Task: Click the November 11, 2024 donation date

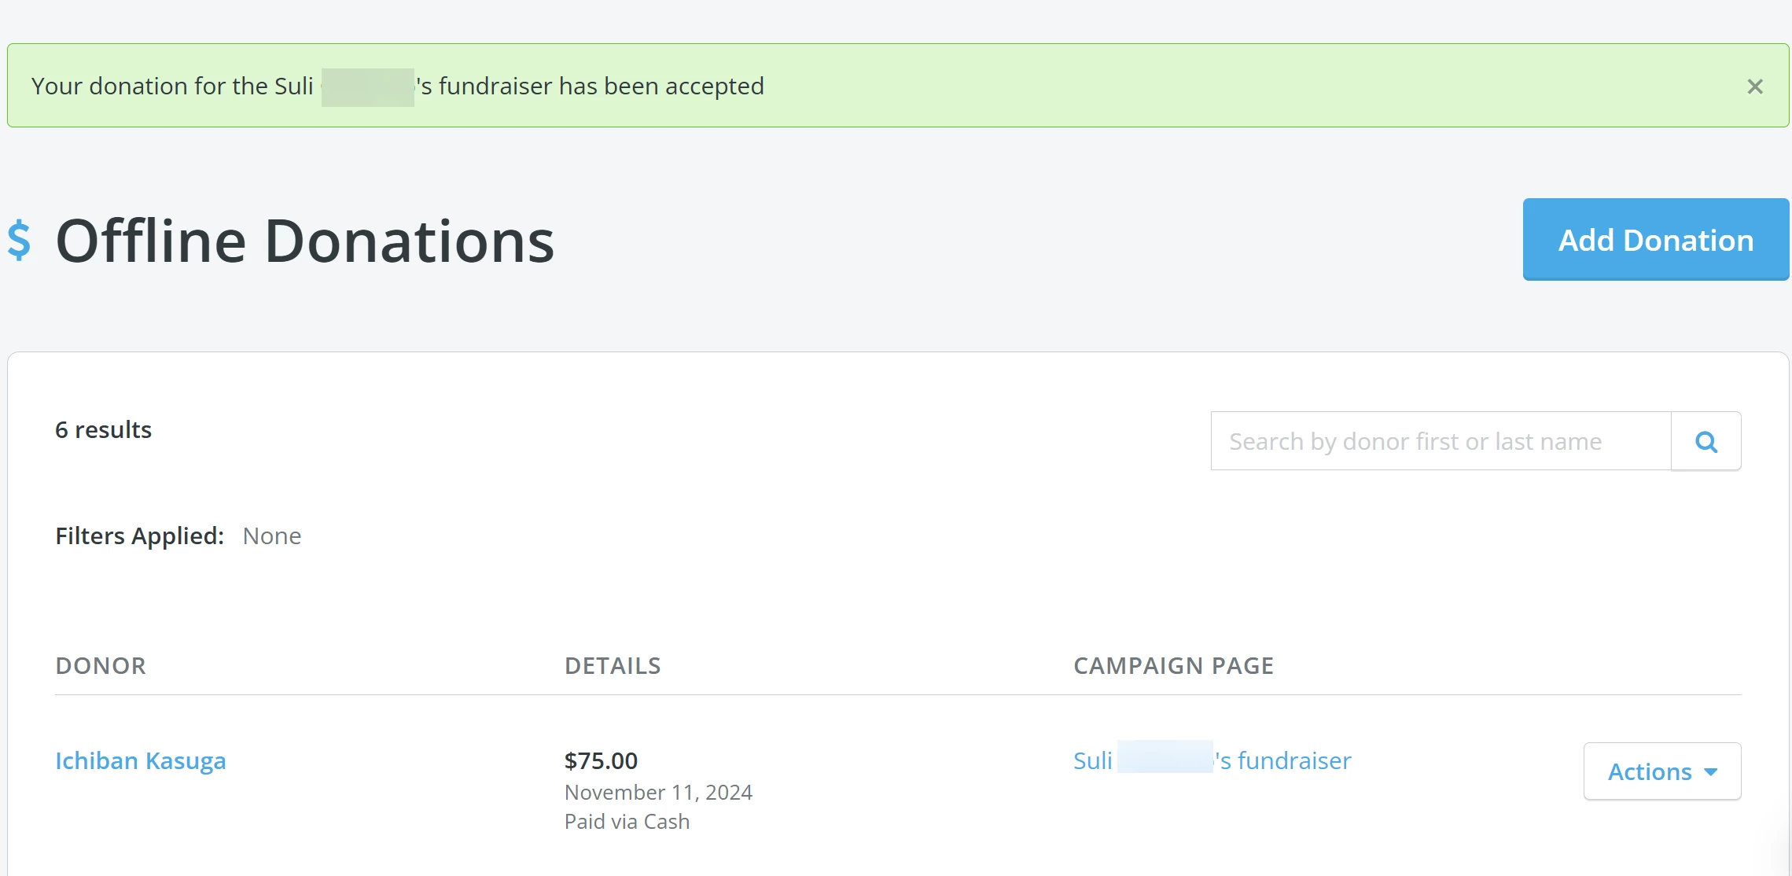Action: coord(658,792)
